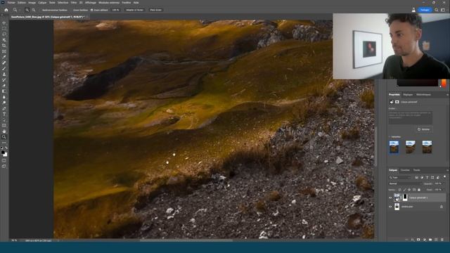Select the Crop tool
This screenshot has width=450, height=253.
[x=4, y=46]
